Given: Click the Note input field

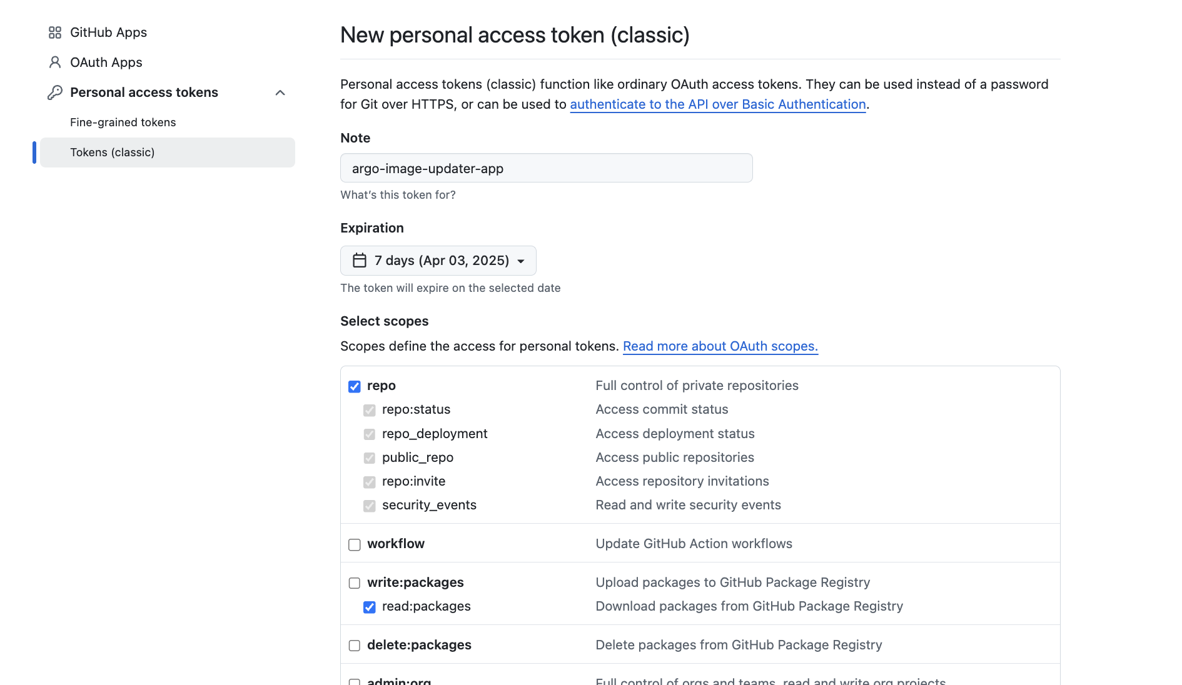Looking at the screenshot, I should point(546,168).
